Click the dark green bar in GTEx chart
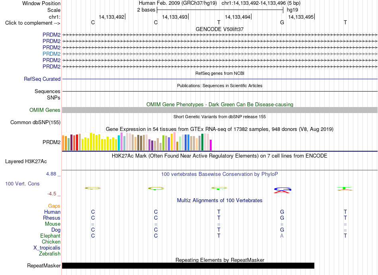The width and height of the screenshot is (378, 275). (x=202, y=142)
